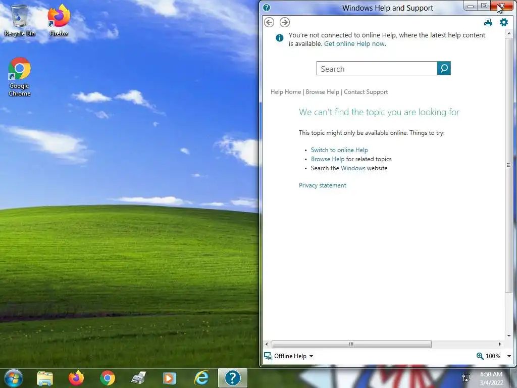This screenshot has width=517, height=388.
Task: Click the help question mark title icon
Action: tap(267, 8)
